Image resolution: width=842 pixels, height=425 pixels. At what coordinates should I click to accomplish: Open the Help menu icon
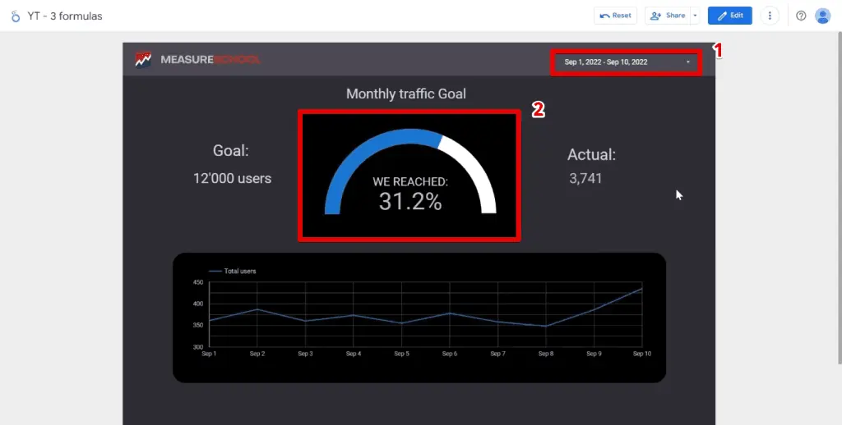click(x=801, y=16)
